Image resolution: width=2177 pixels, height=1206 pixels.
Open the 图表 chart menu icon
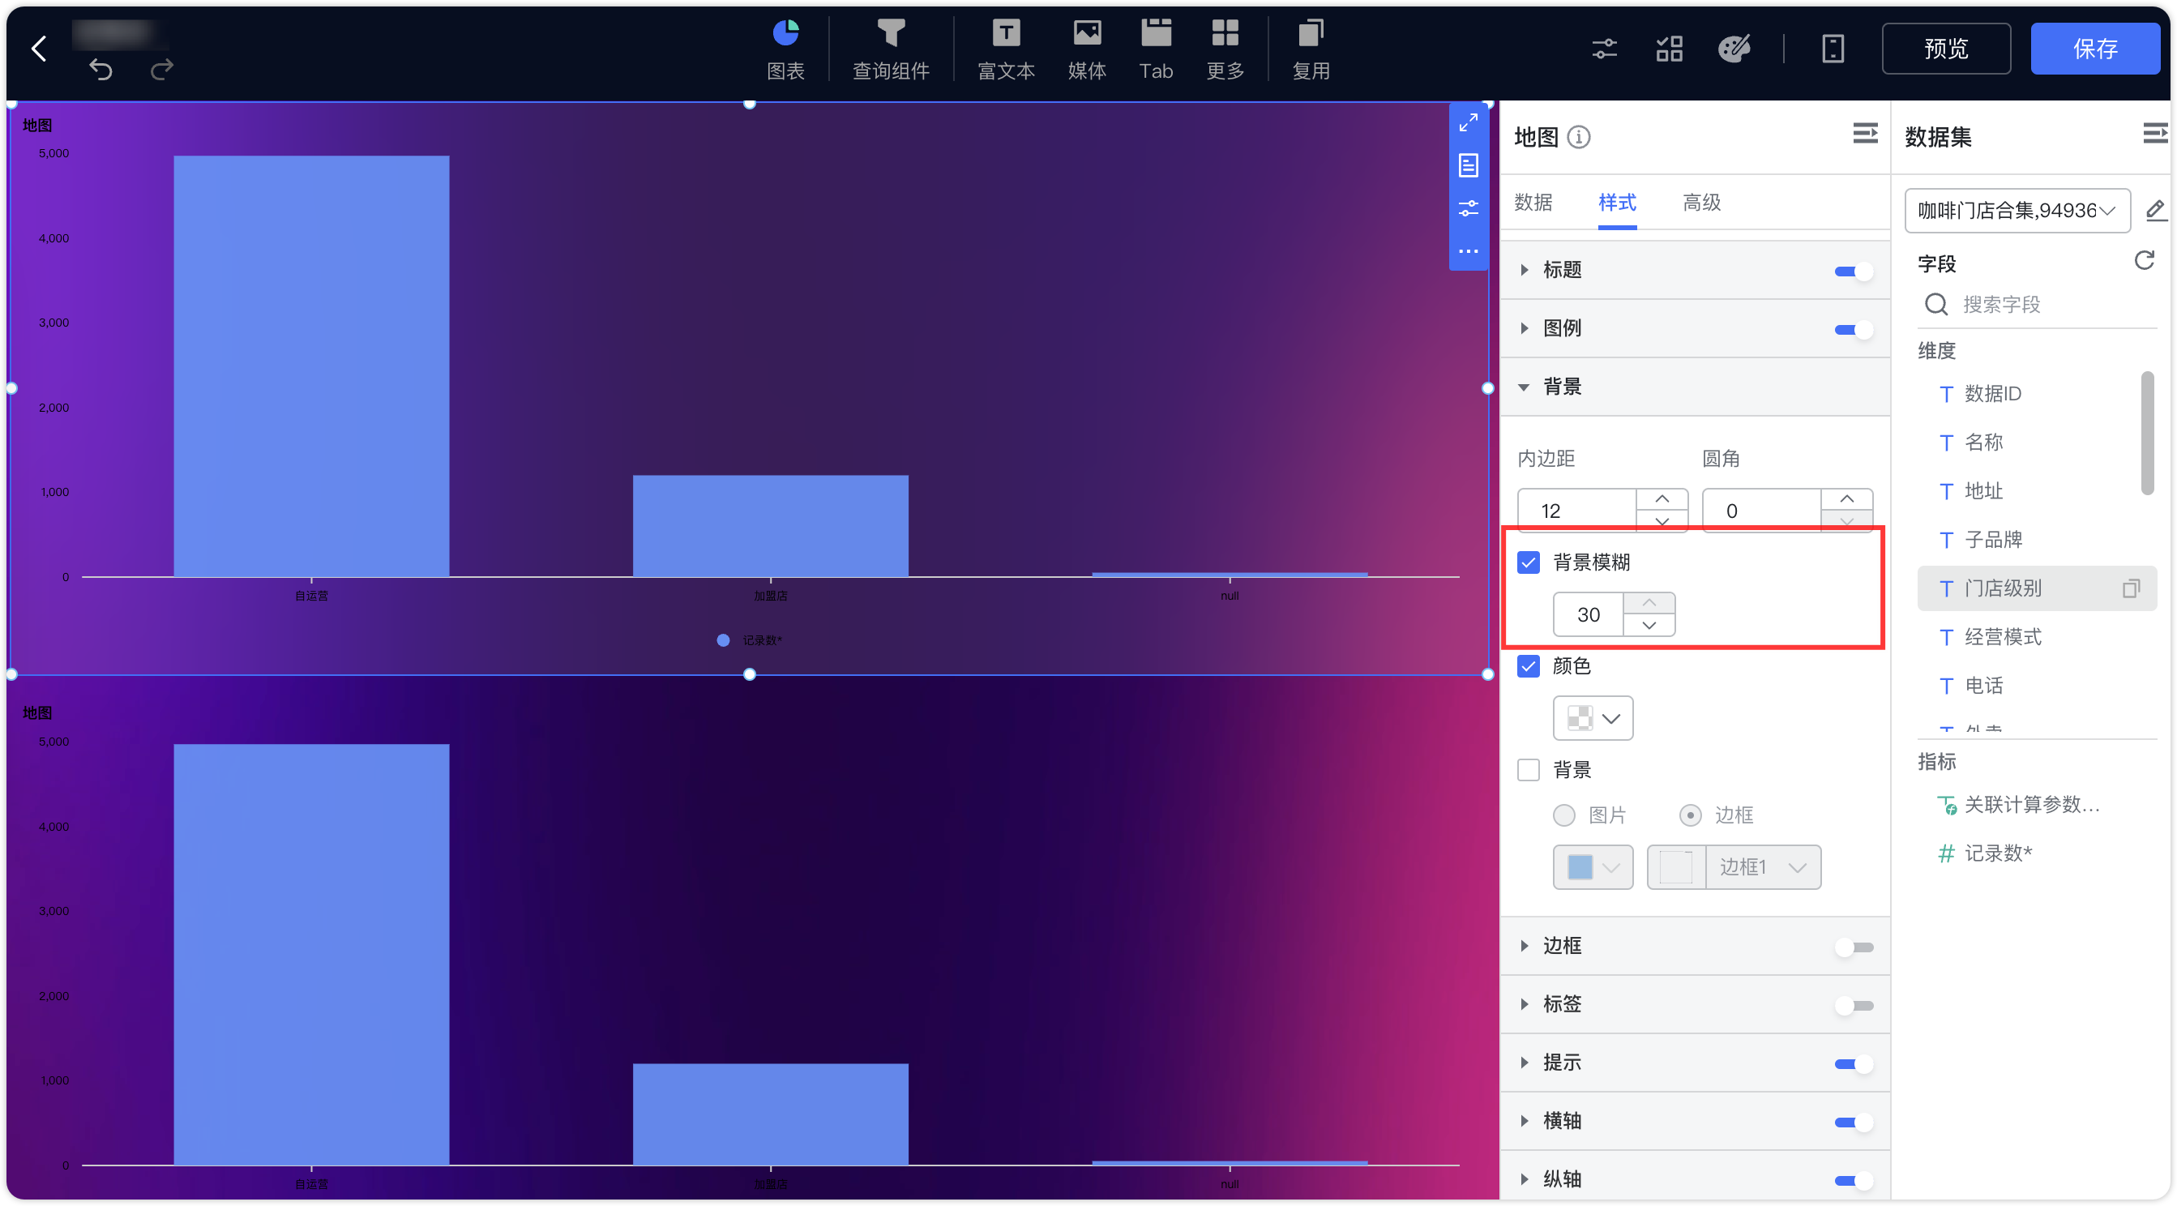coord(785,34)
